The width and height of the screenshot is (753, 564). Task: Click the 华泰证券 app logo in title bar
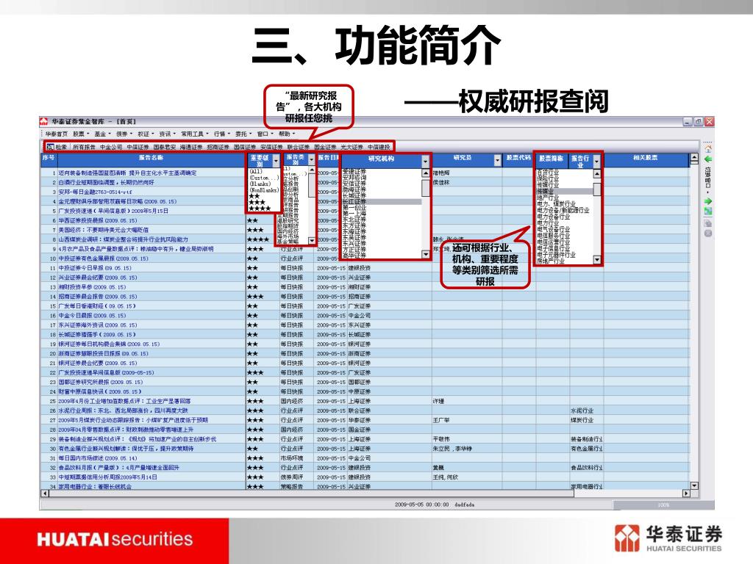click(x=44, y=122)
